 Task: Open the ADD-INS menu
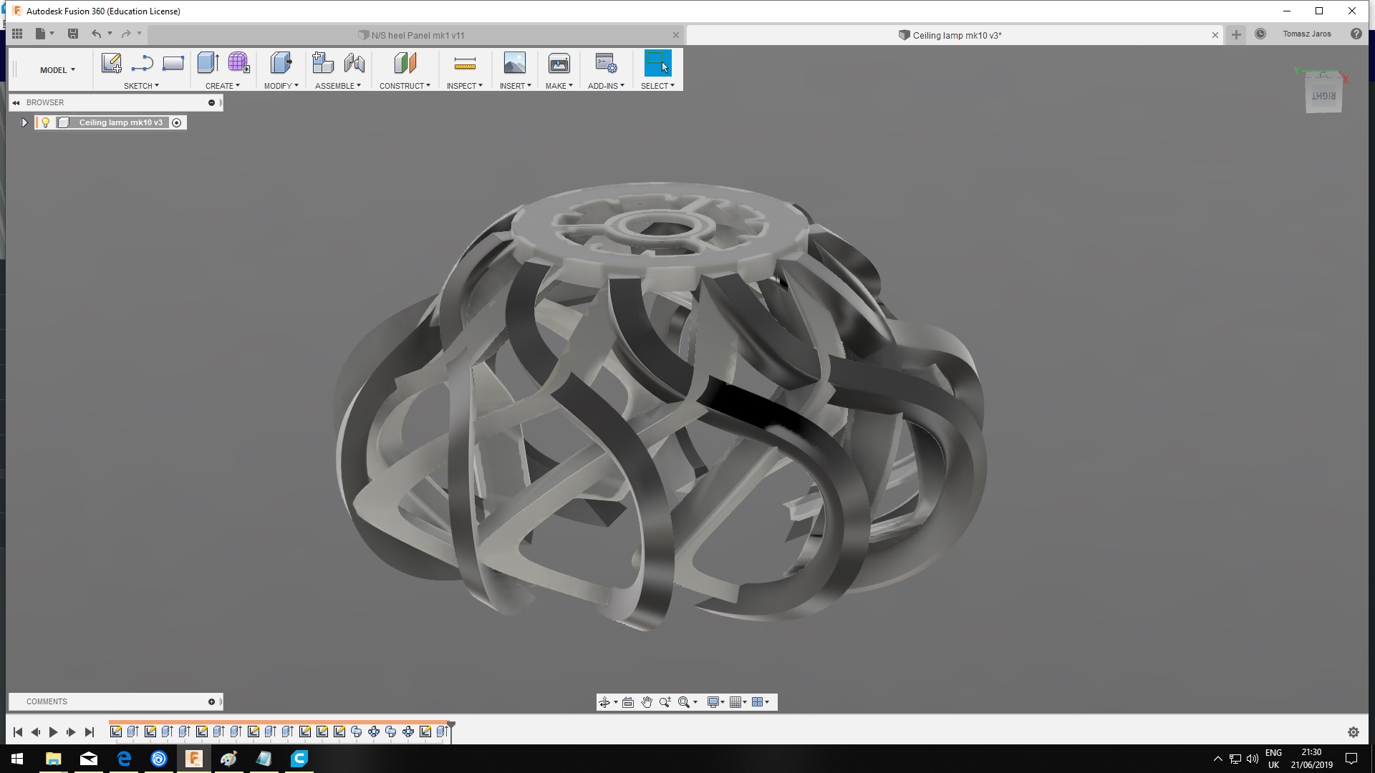606,86
